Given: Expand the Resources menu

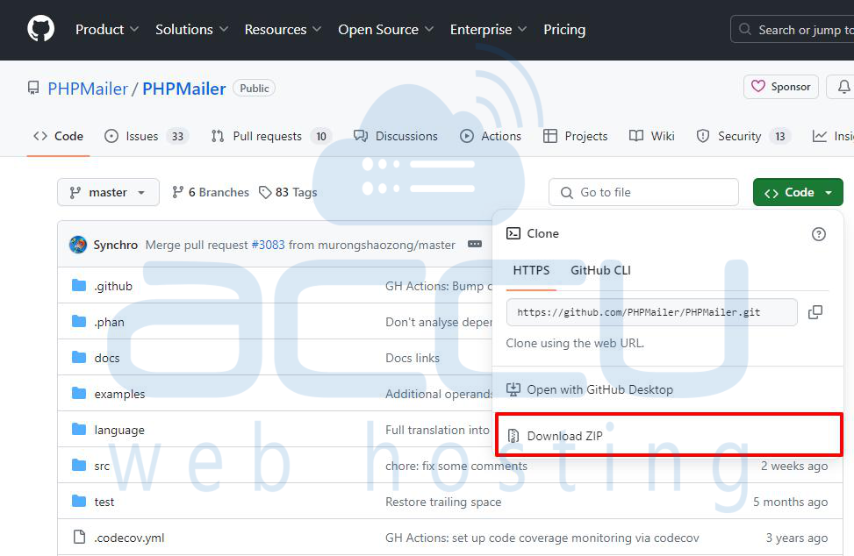Looking at the screenshot, I should pos(283,29).
